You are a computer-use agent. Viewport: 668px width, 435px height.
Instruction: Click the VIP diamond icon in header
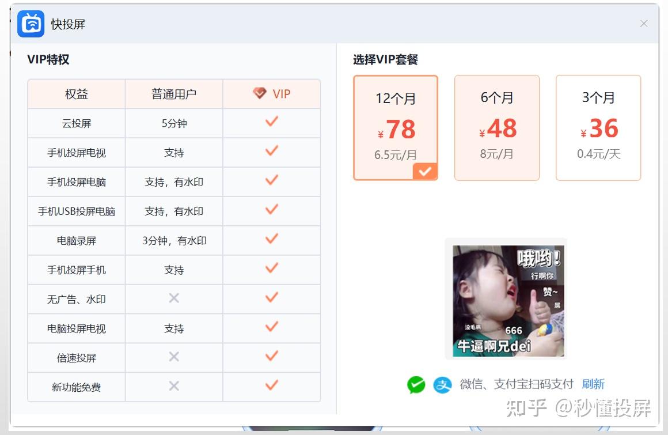(260, 93)
